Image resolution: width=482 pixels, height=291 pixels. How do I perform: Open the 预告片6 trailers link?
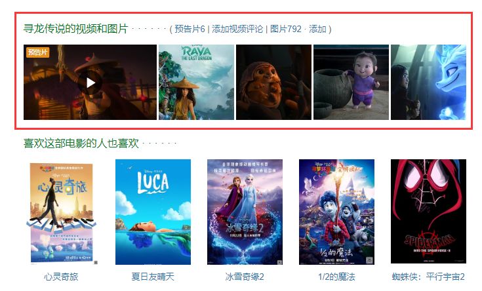coord(190,29)
